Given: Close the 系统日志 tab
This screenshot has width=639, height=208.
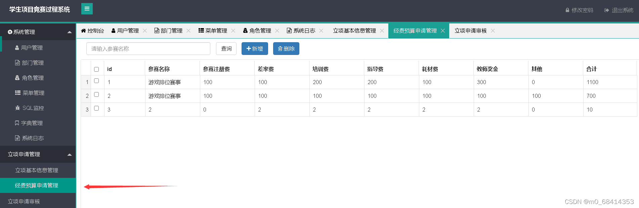Looking at the screenshot, I should click(x=321, y=30).
